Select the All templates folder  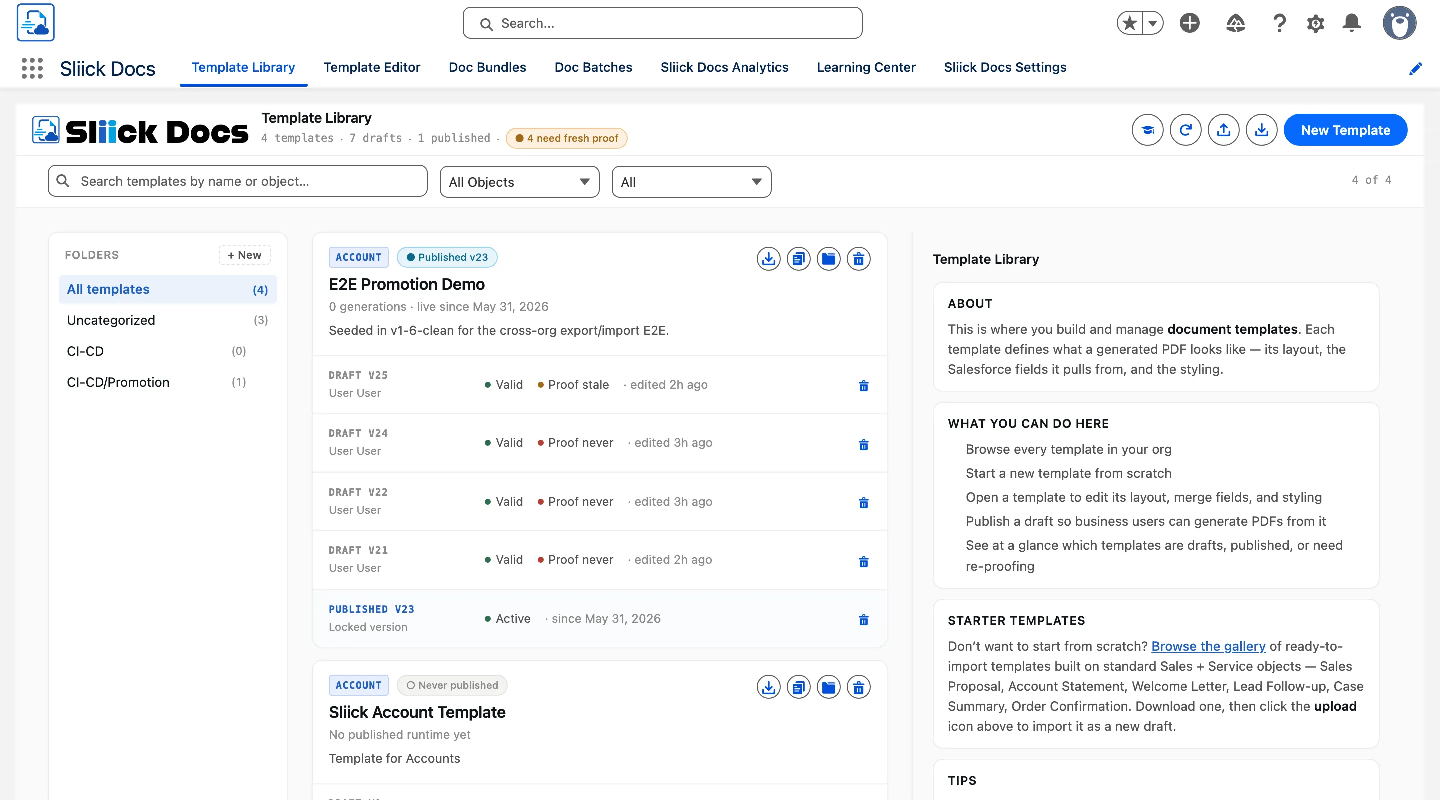pos(167,289)
